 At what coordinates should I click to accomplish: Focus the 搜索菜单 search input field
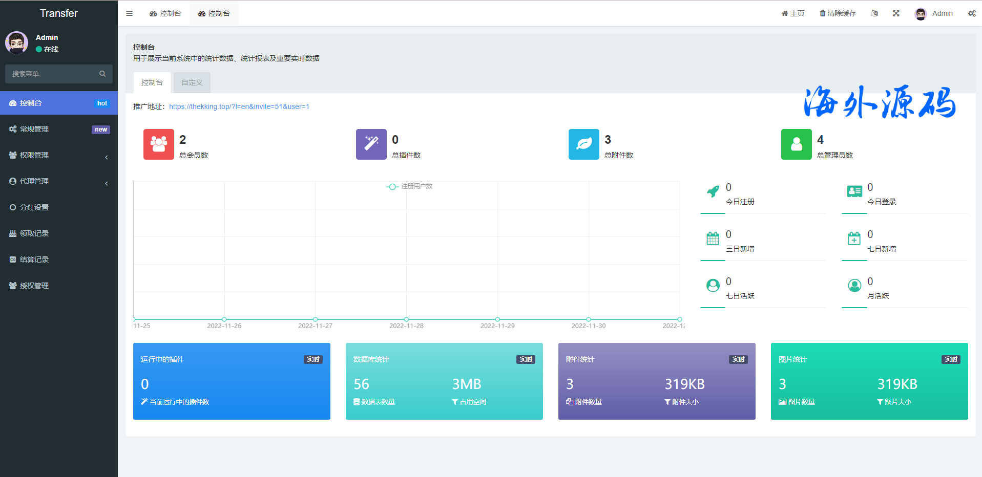pyautogui.click(x=52, y=74)
